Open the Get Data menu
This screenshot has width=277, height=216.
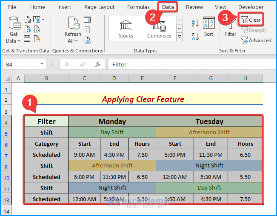click(14, 30)
